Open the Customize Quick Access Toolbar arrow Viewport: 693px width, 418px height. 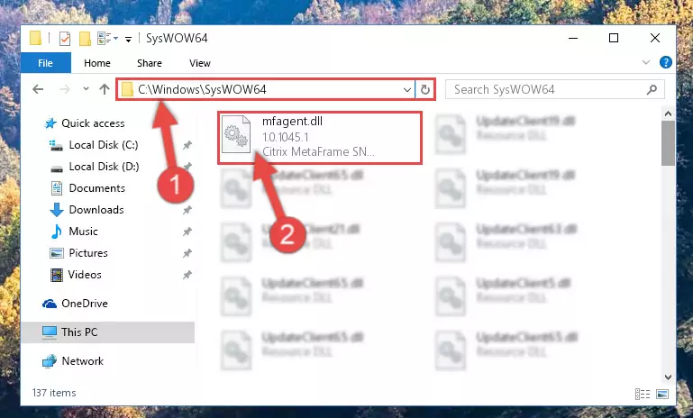[128, 40]
